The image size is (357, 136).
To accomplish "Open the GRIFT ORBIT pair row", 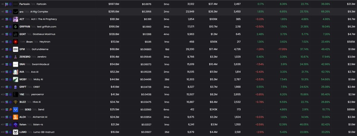I will tap(178, 87).
